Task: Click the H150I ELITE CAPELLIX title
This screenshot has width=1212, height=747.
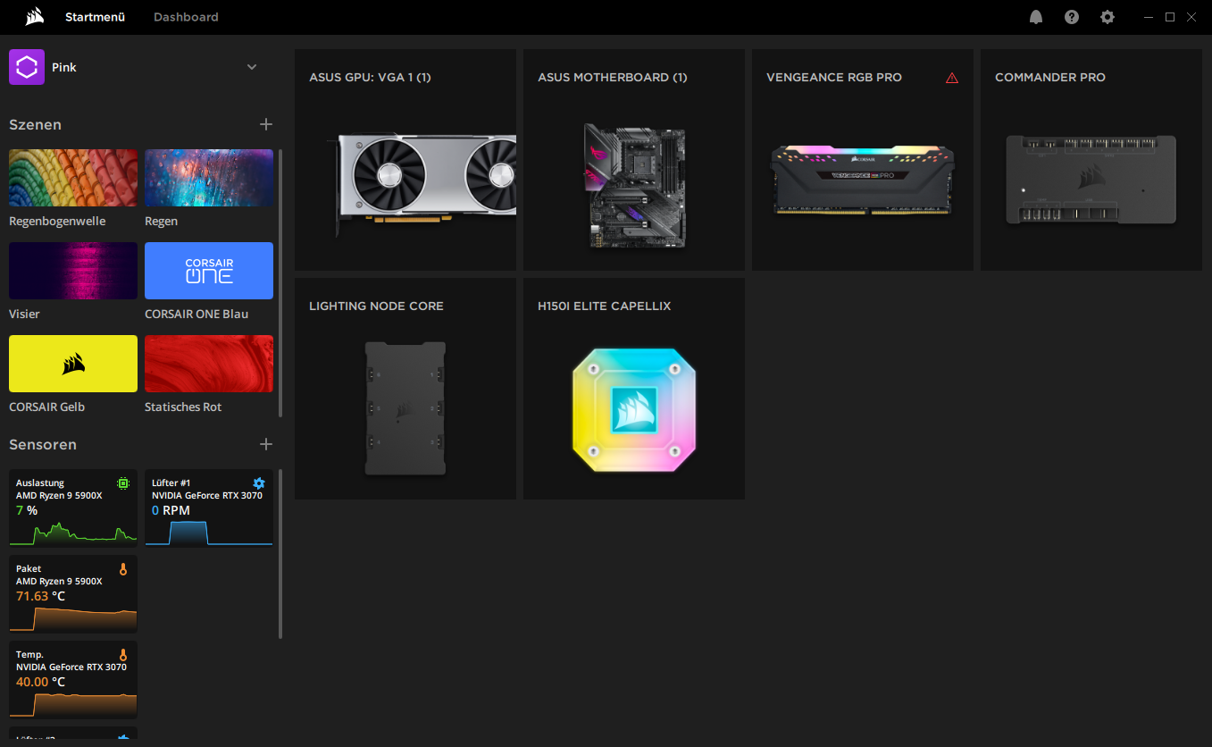Action: tap(605, 306)
